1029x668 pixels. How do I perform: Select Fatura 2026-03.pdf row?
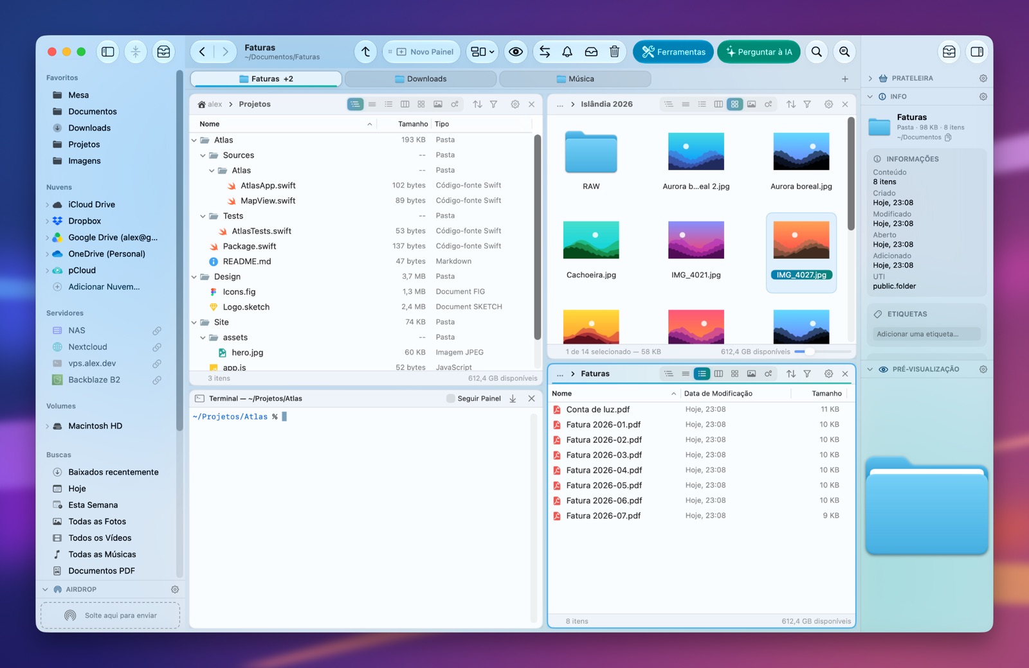(x=702, y=455)
